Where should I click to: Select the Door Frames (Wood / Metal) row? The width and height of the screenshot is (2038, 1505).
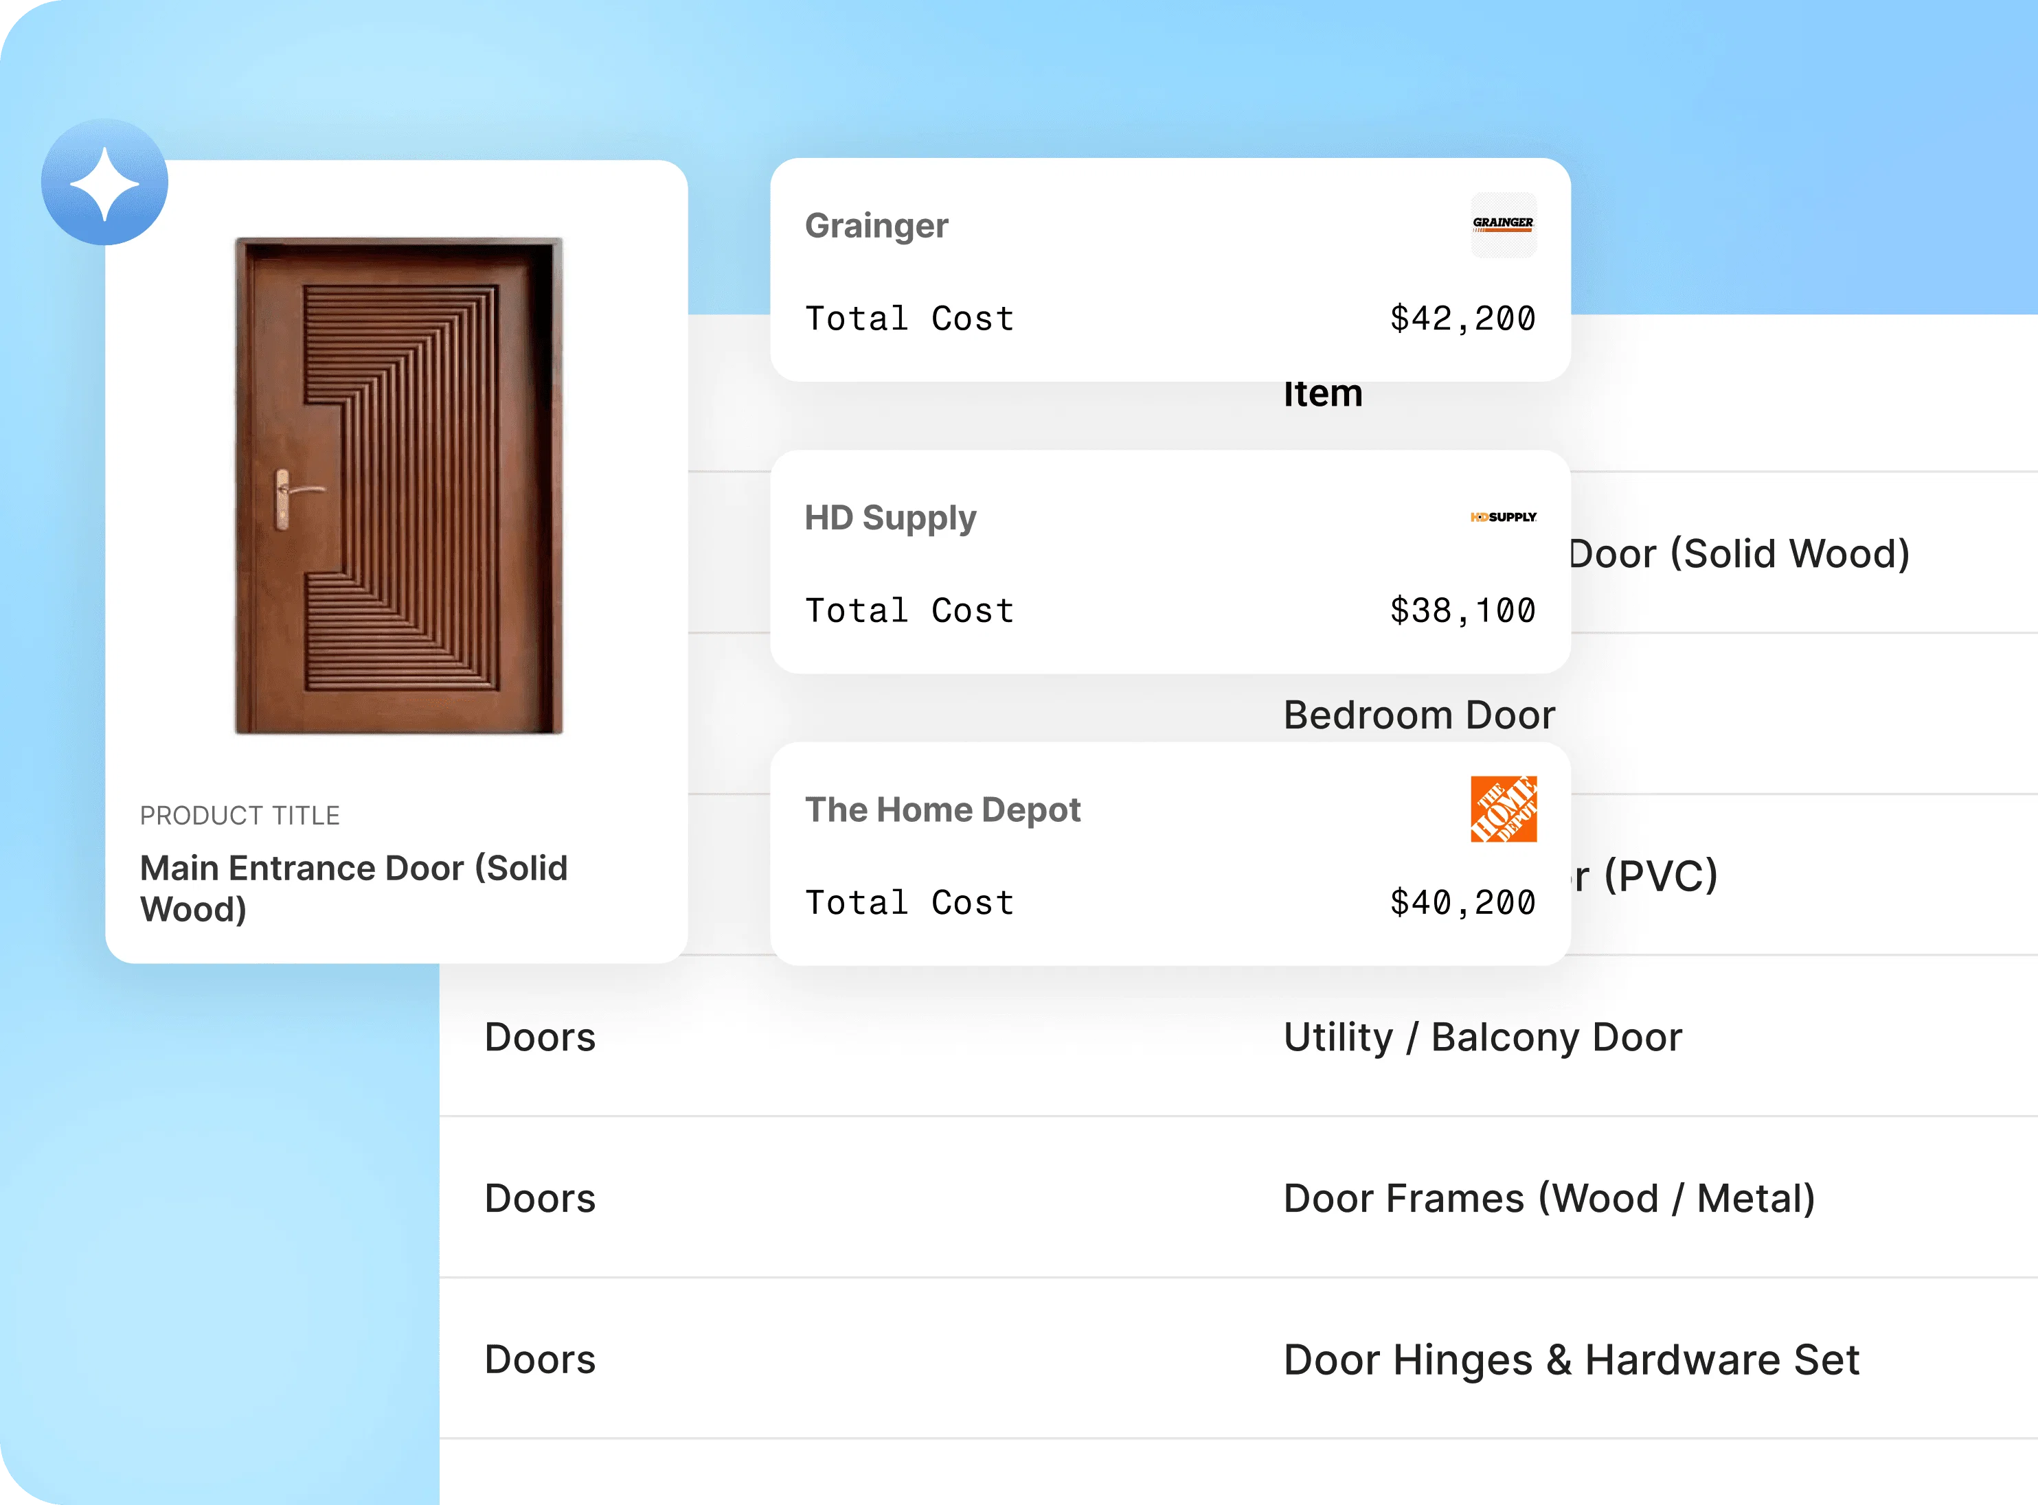(1548, 1198)
